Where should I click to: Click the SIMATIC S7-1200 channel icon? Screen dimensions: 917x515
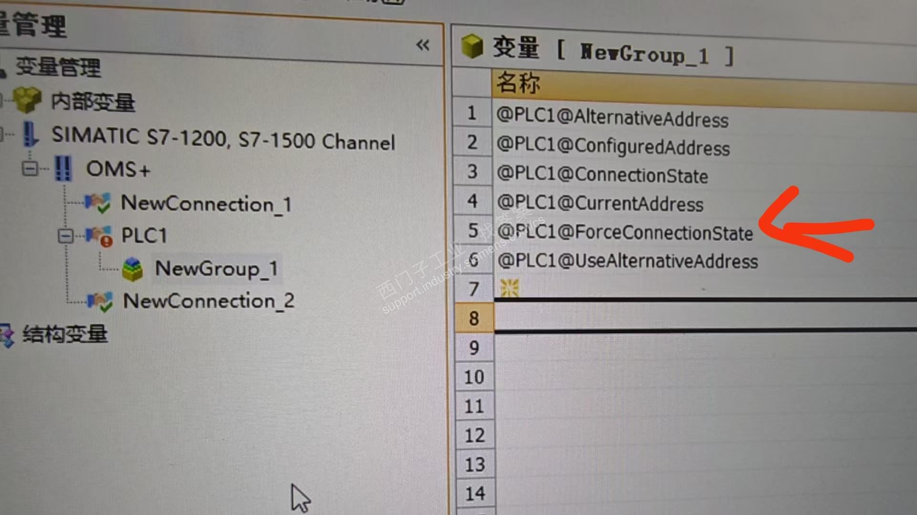pos(31,134)
